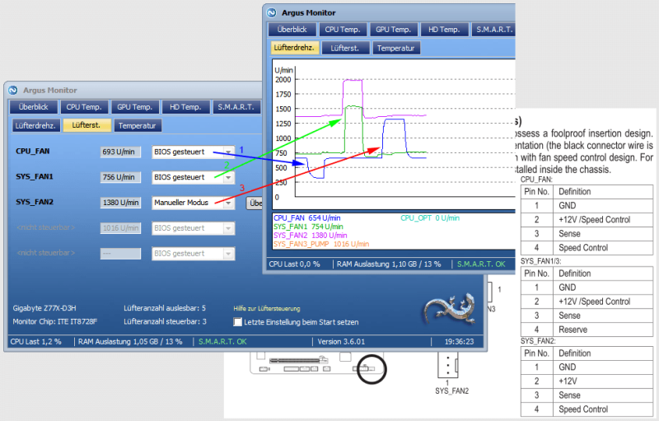Click the second disabled 'nicht steuerbar' BIOS gesteuert dropdown

(194, 254)
